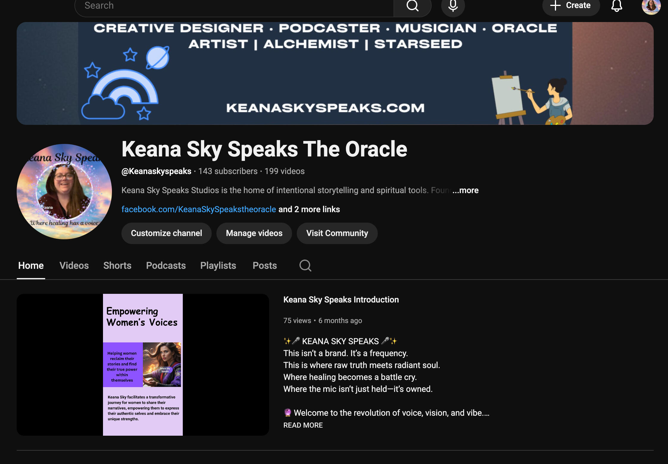Click the Keana Sky Speaks channel profile picture
The width and height of the screenshot is (668, 464).
(64, 192)
